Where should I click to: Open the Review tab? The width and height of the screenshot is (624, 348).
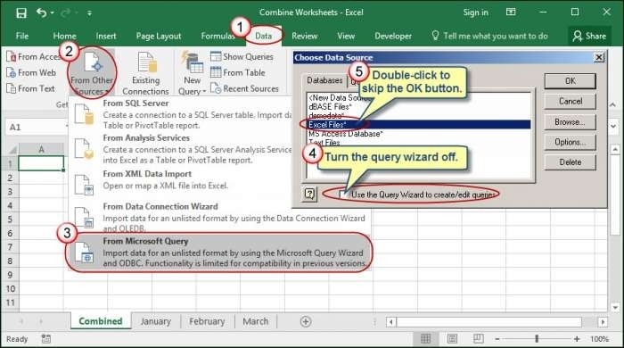(305, 36)
